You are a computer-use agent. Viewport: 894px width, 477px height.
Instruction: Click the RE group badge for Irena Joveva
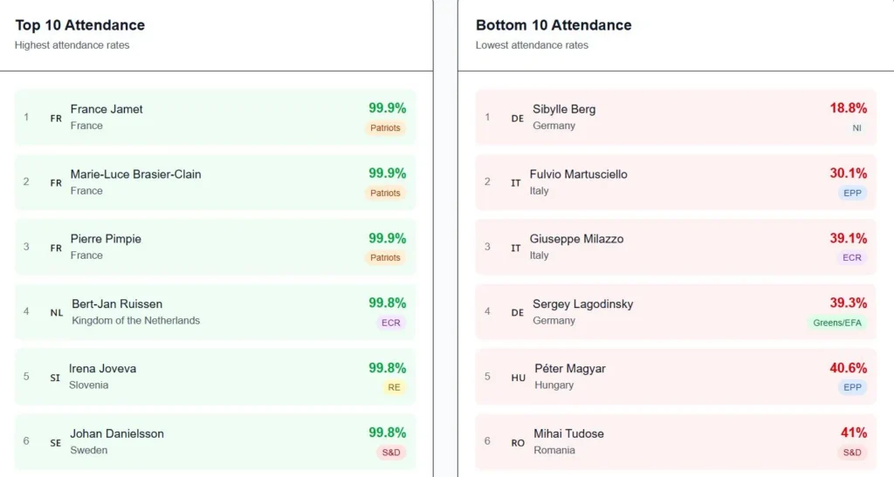coord(394,387)
